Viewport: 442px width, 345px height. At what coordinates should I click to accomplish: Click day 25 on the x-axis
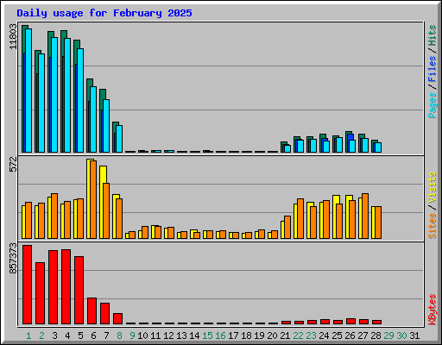pyautogui.click(x=337, y=336)
